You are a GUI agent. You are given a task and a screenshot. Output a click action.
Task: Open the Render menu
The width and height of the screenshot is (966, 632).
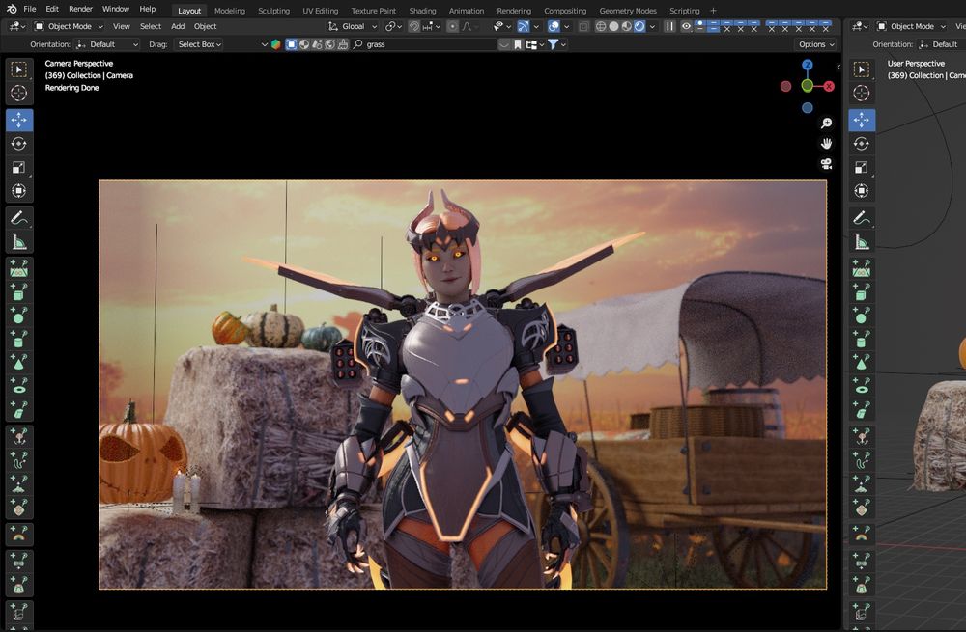(x=80, y=10)
